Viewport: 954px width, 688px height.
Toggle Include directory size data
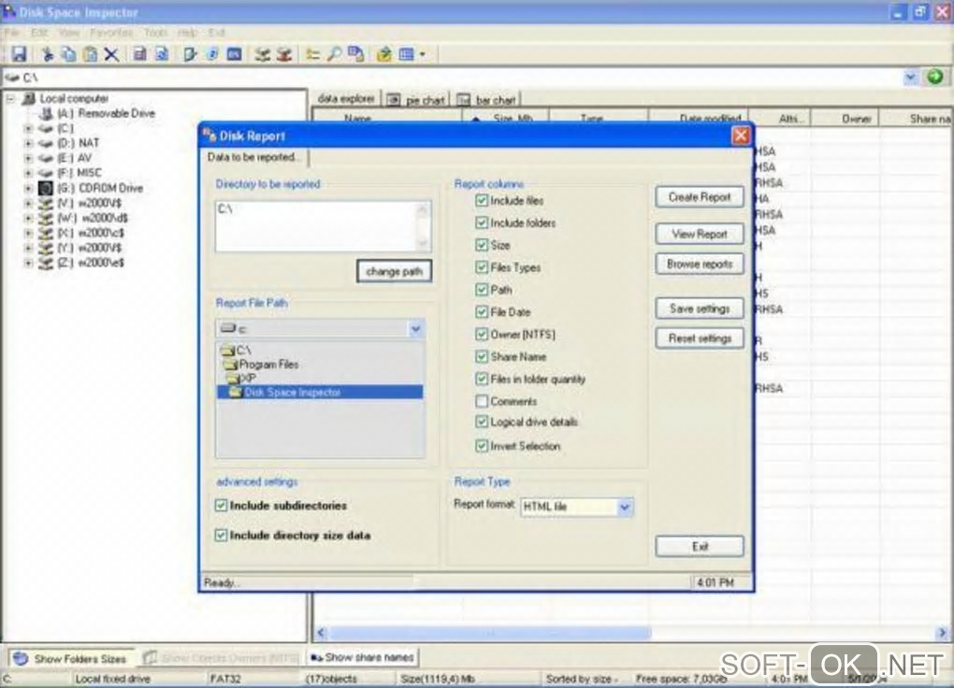point(221,536)
